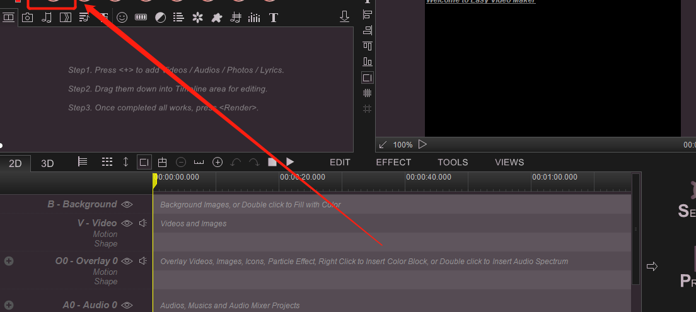Mute the V - Video track speaker
The height and width of the screenshot is (312, 696).
click(x=143, y=222)
